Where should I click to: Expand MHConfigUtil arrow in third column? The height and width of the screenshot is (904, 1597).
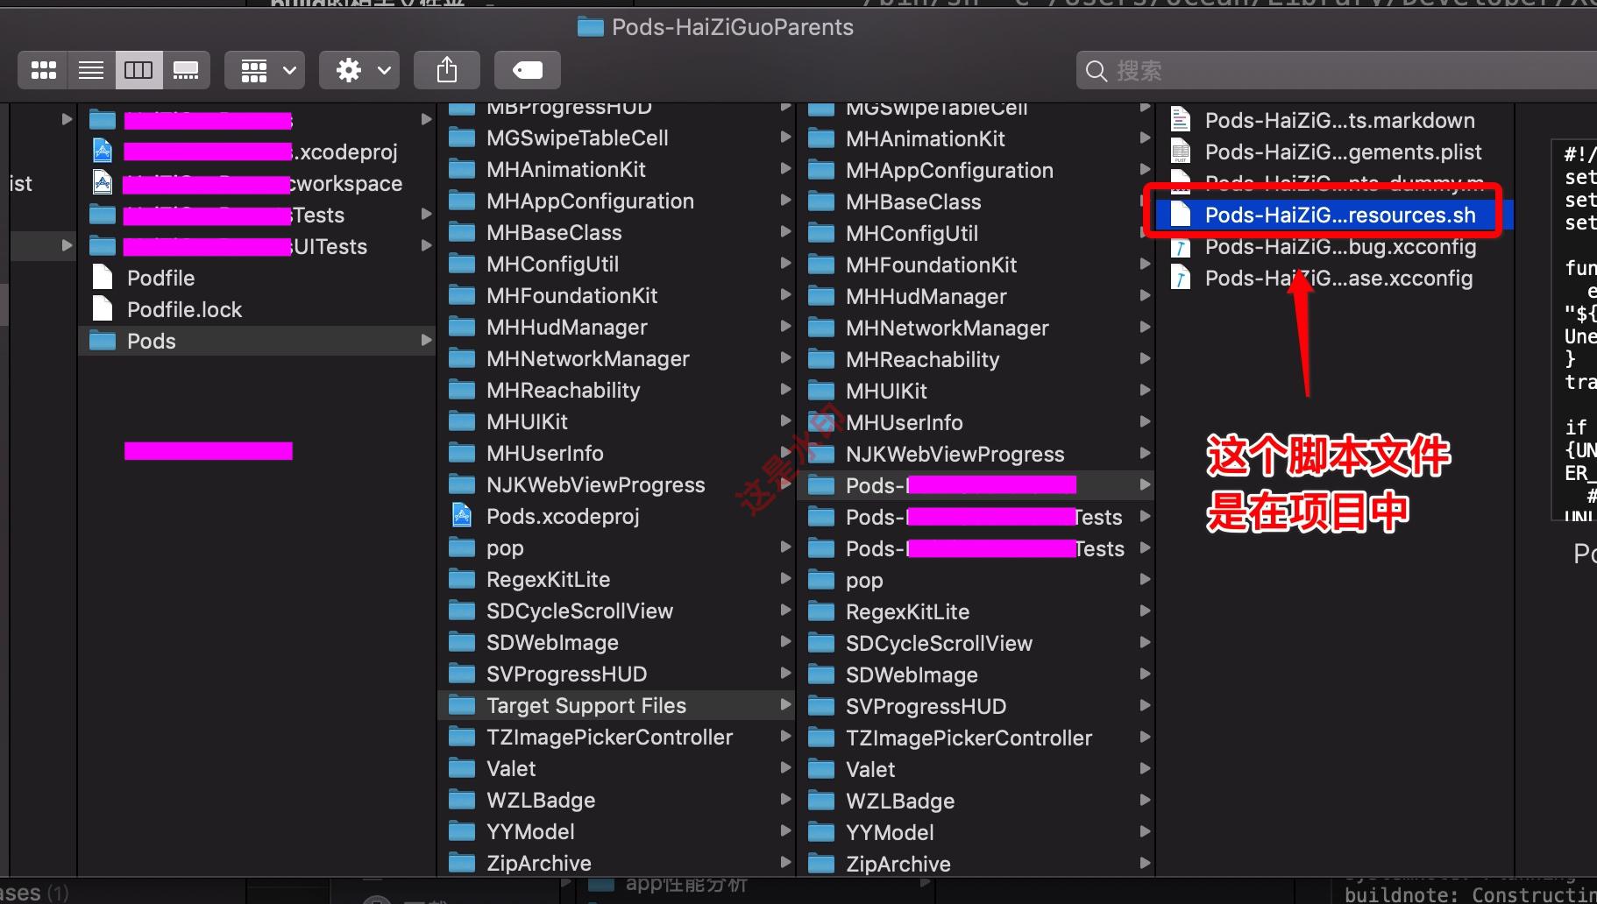(1145, 233)
